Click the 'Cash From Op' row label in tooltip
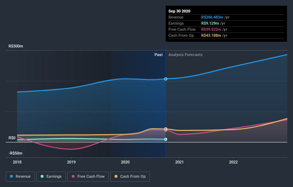The height and width of the screenshot is (187, 293). pos(181,35)
